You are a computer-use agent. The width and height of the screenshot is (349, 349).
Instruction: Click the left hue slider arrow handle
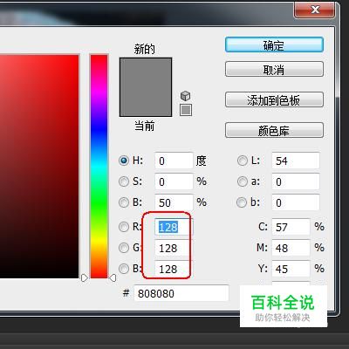[84, 278]
